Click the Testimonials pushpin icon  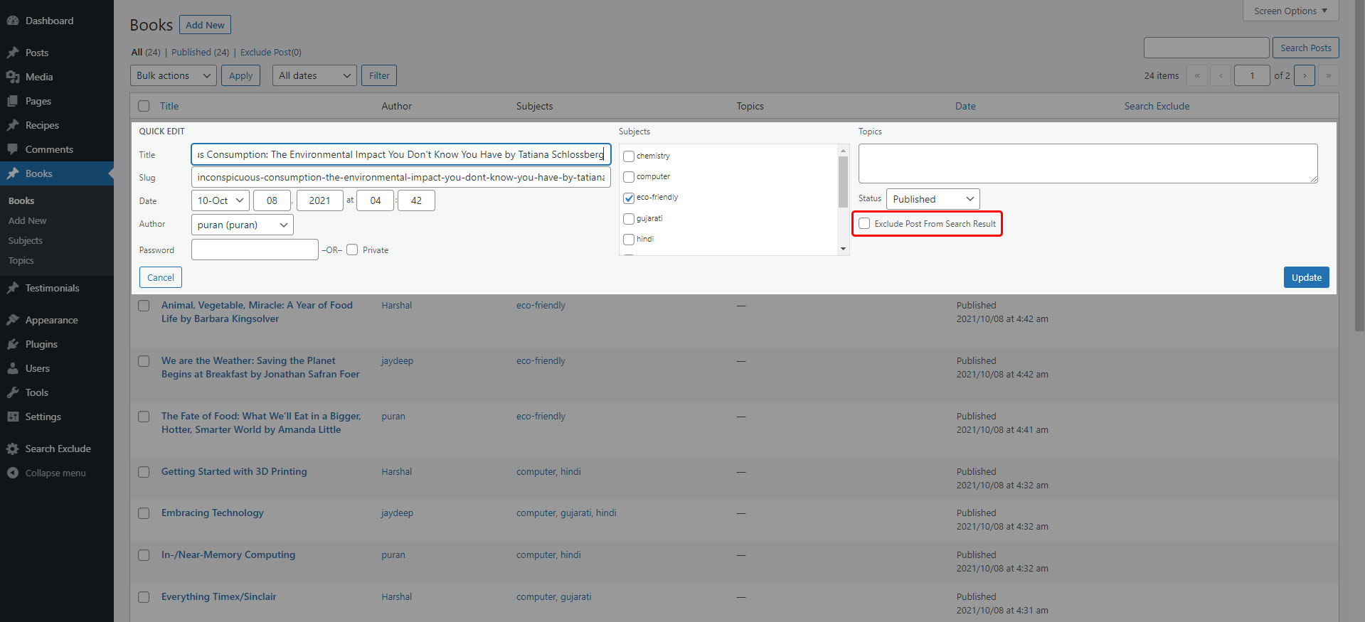[x=13, y=288]
